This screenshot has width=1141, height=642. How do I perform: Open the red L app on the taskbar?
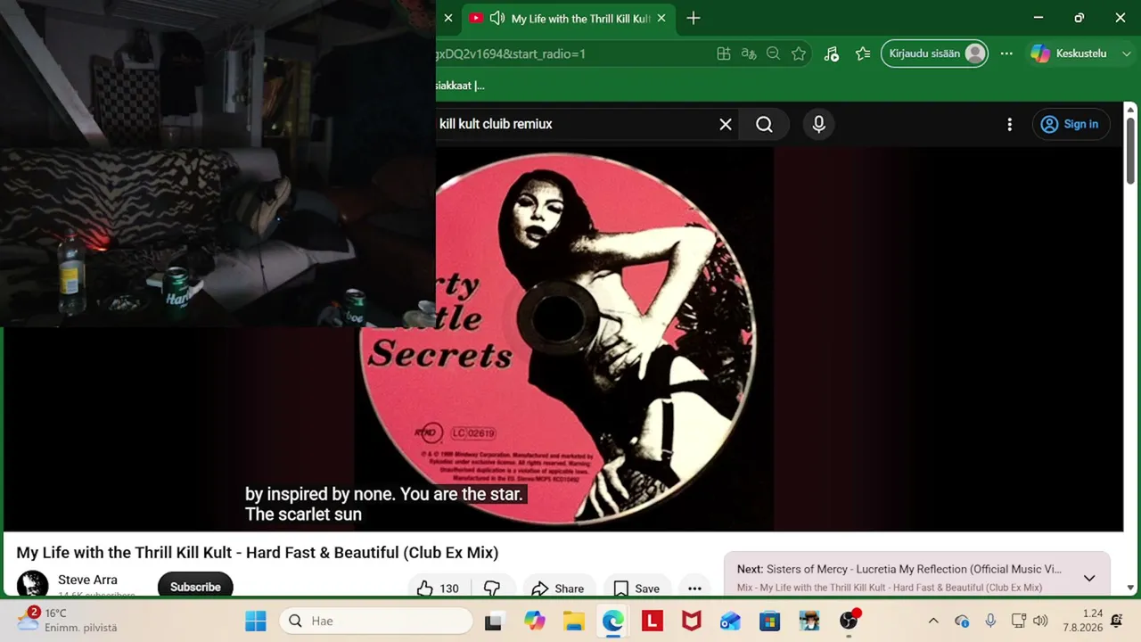[652, 621]
